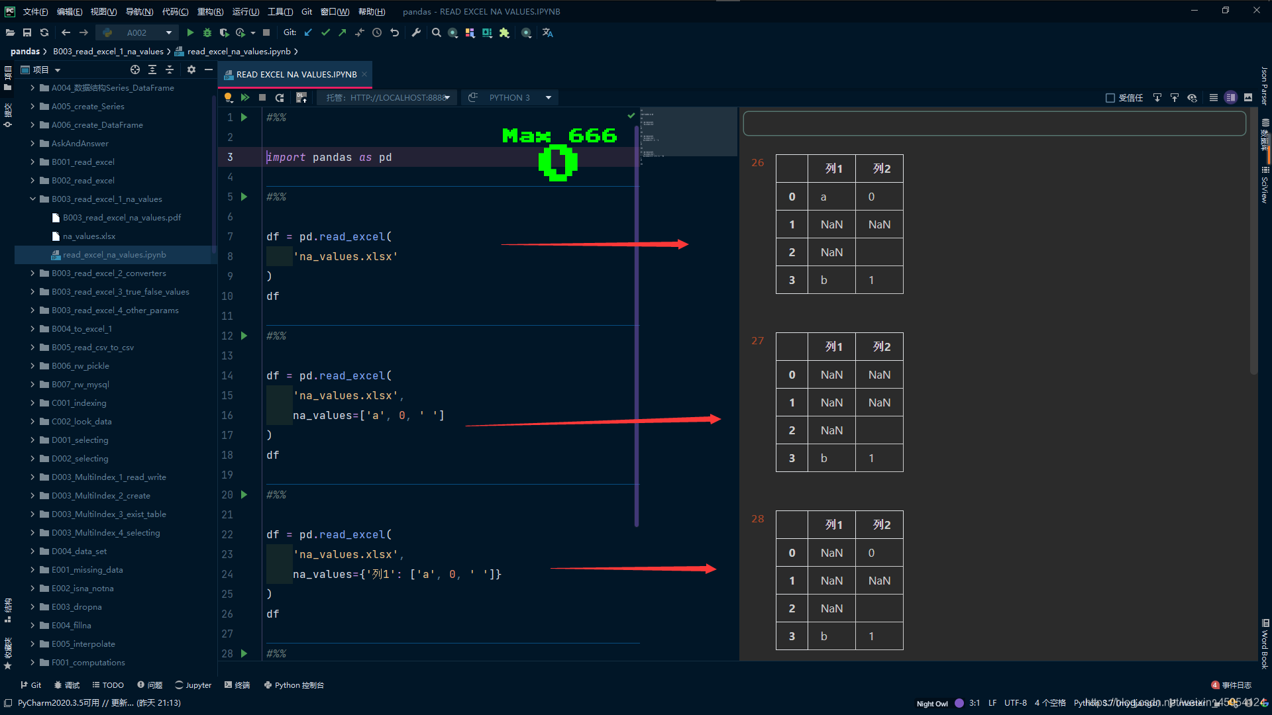Click the Search Everywhere magnifier icon
Screen dimensions: 1272x715
pyautogui.click(x=437, y=32)
